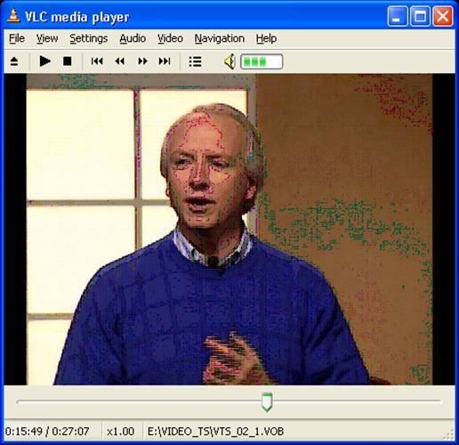Mute audio via speaker icon

click(x=229, y=61)
